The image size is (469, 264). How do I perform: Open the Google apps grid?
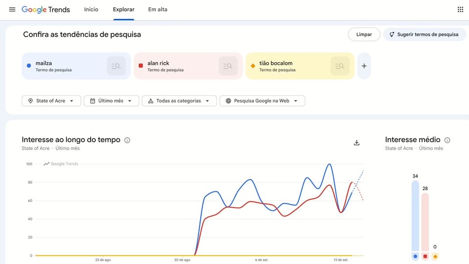[x=460, y=9]
